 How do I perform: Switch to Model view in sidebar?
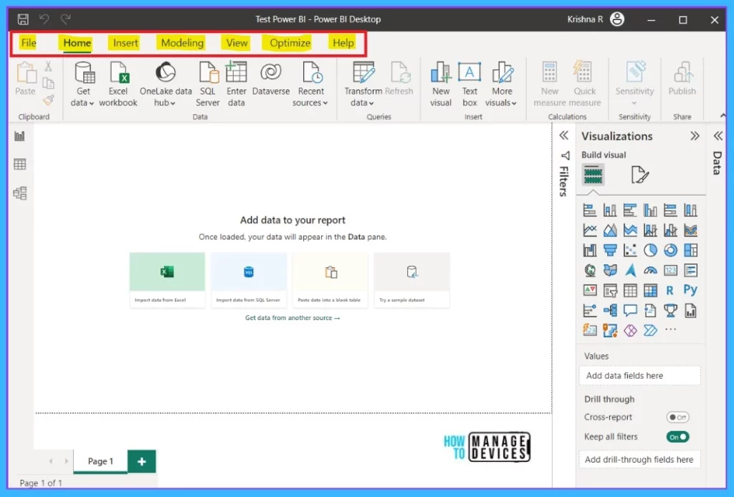(x=19, y=193)
